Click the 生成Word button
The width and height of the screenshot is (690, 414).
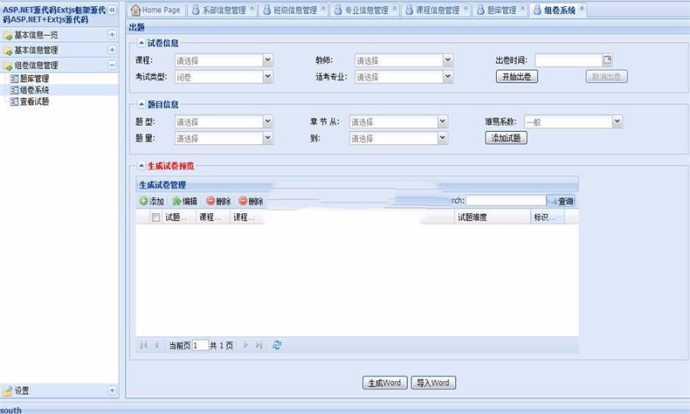point(384,383)
